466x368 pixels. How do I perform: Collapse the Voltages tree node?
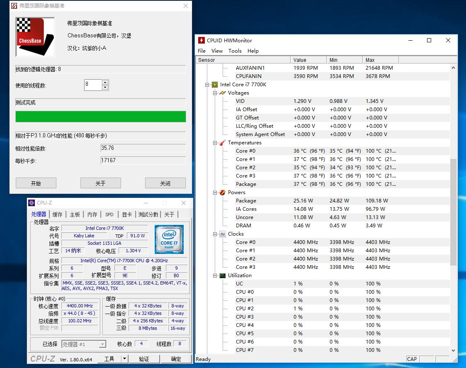tap(215, 93)
